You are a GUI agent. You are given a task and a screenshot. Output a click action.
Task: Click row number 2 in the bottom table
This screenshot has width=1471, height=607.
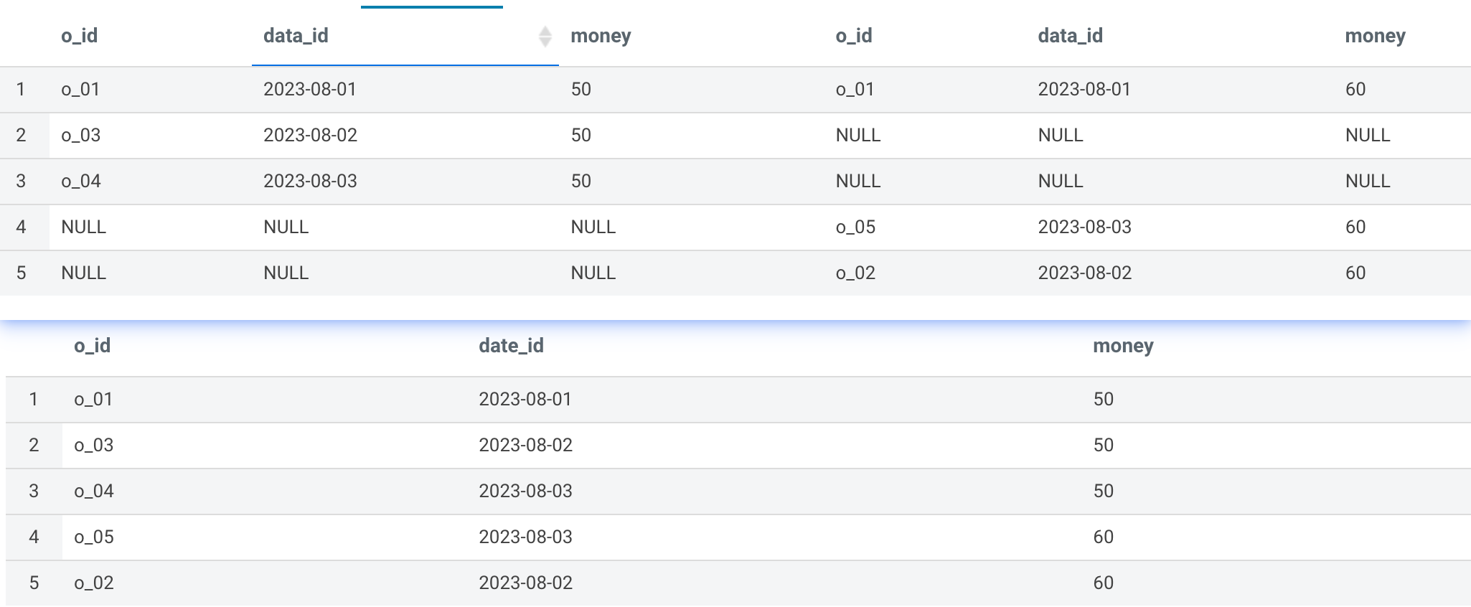[34, 446]
